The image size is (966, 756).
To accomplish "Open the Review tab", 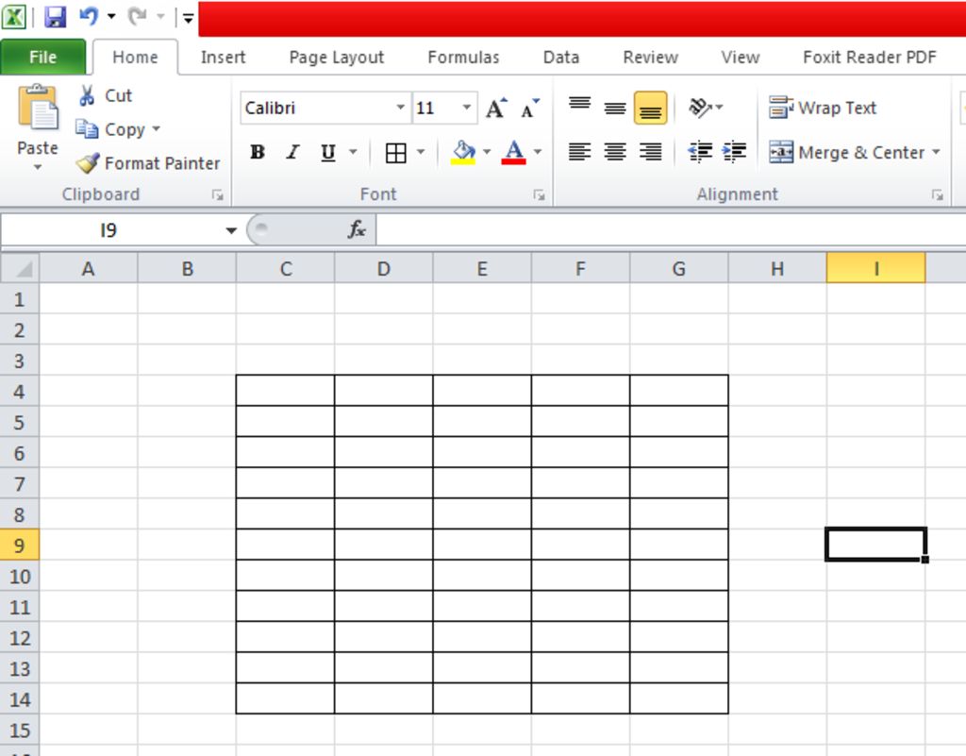I will pos(650,58).
